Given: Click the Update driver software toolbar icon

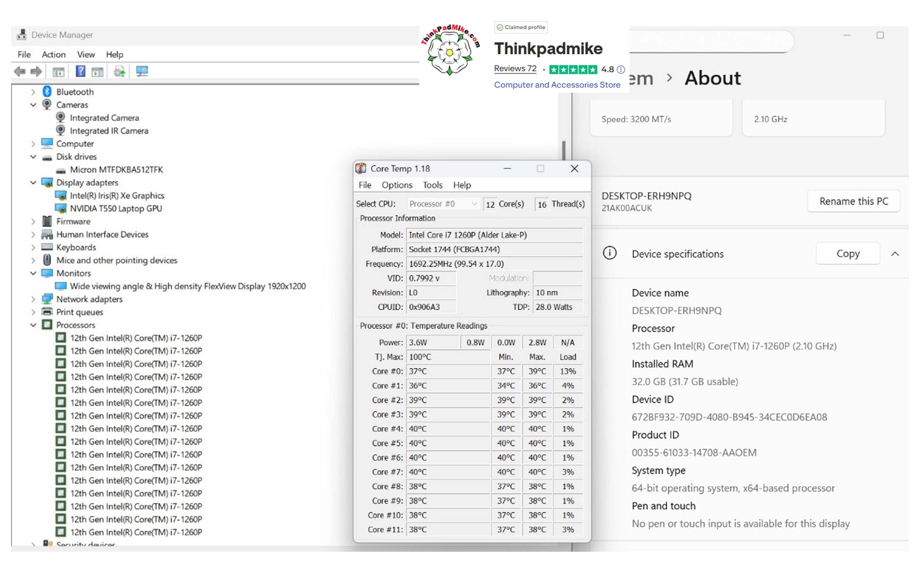Looking at the screenshot, I should coord(120,71).
